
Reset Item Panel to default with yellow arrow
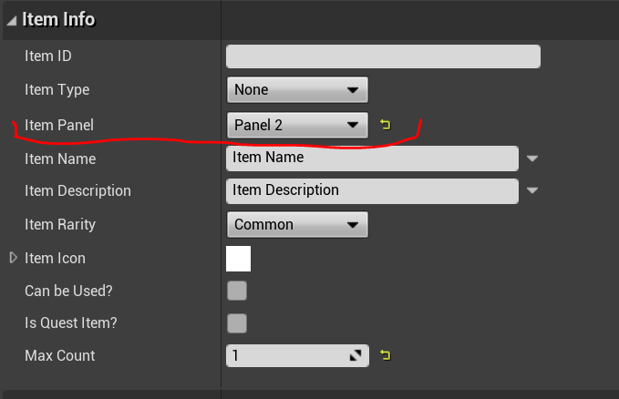[x=385, y=125]
